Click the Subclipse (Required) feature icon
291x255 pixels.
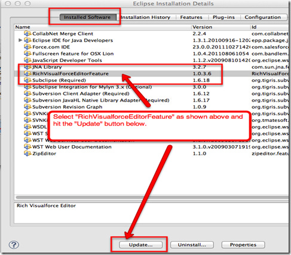point(27,81)
